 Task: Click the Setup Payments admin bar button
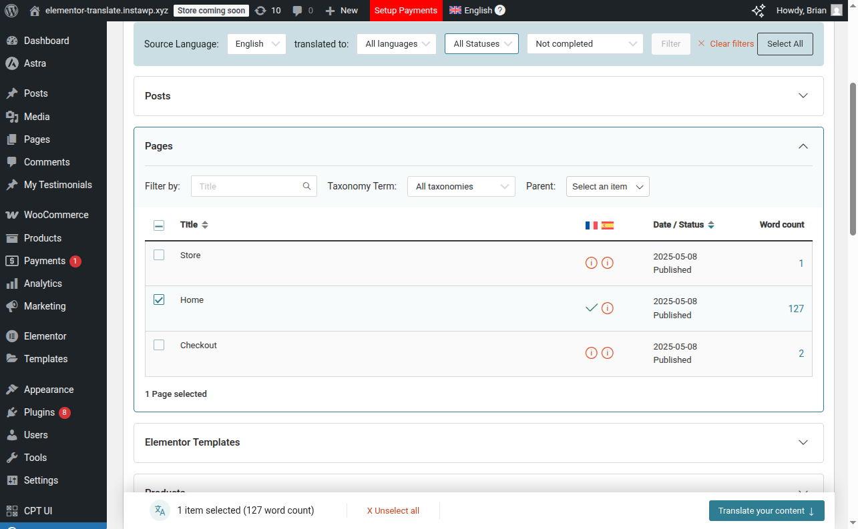[406, 11]
